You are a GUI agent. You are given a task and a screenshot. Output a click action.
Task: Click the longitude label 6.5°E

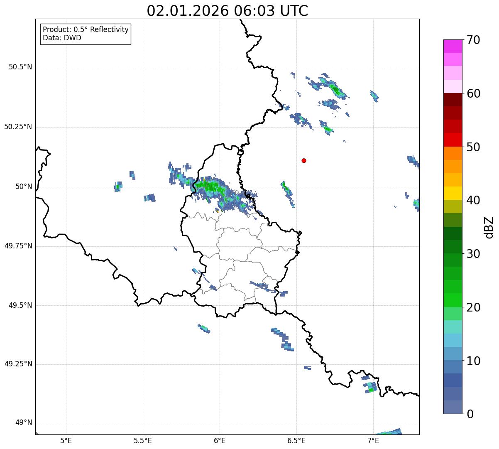[x=296, y=441]
